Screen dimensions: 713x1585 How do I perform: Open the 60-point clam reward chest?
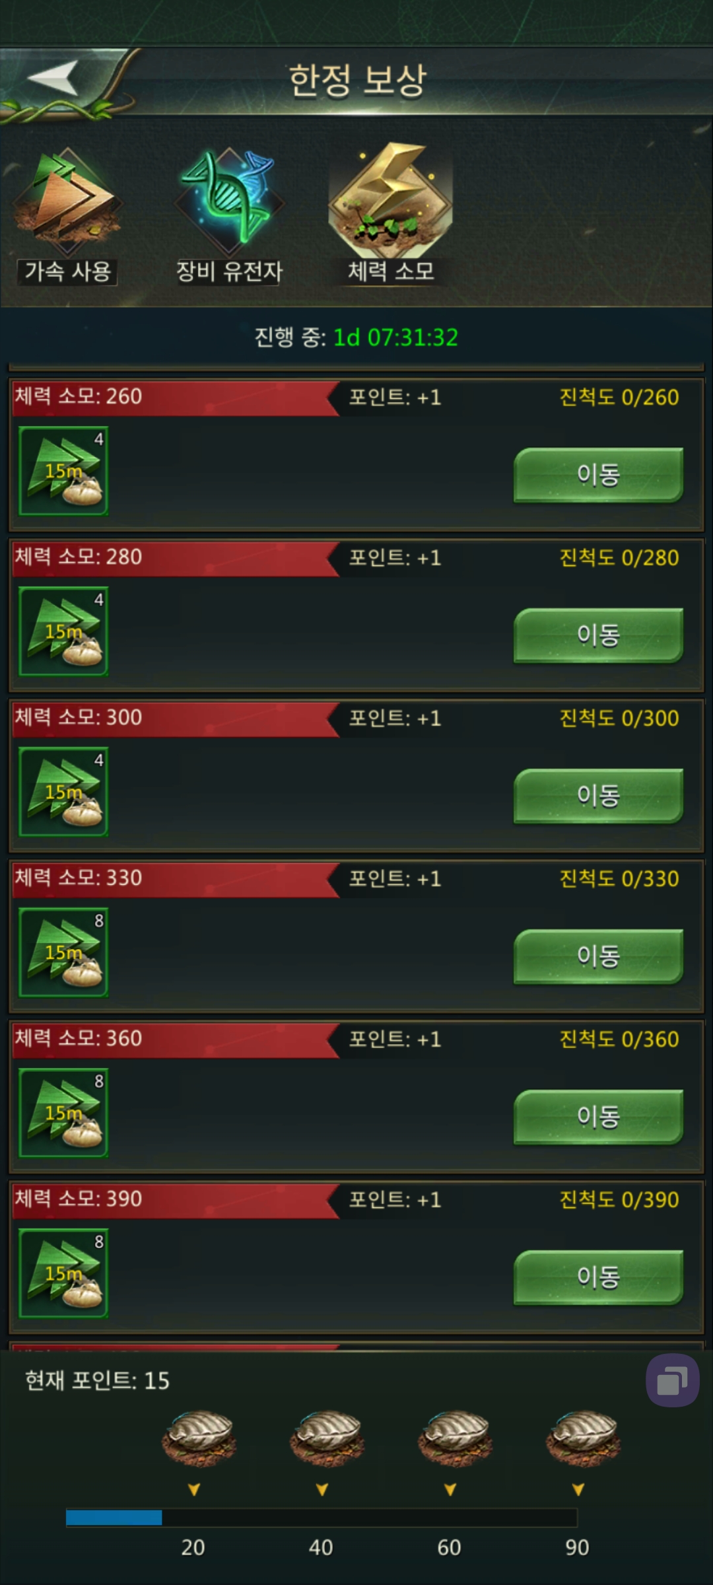(x=454, y=1438)
